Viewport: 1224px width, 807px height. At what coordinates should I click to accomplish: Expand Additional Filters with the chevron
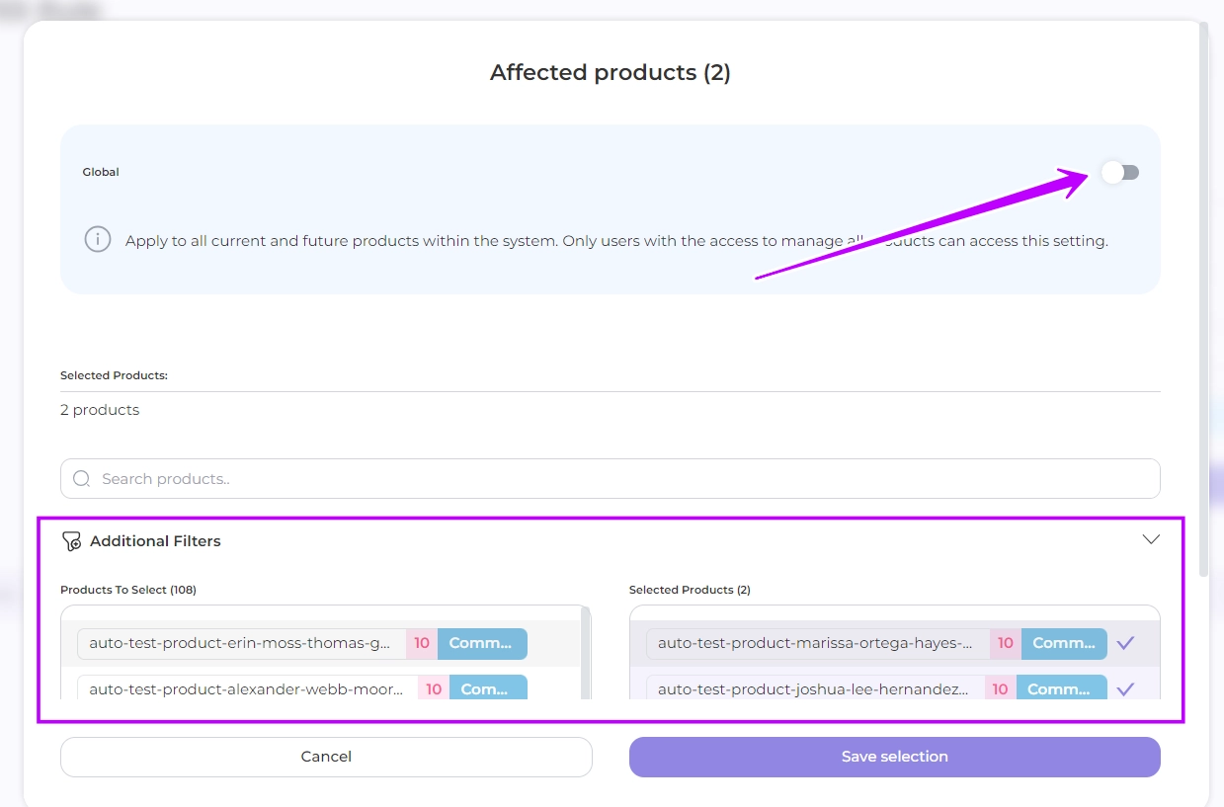click(1151, 539)
